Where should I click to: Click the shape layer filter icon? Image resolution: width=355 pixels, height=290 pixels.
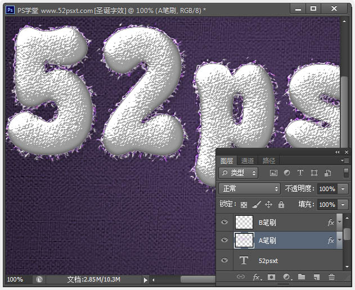tap(314, 173)
